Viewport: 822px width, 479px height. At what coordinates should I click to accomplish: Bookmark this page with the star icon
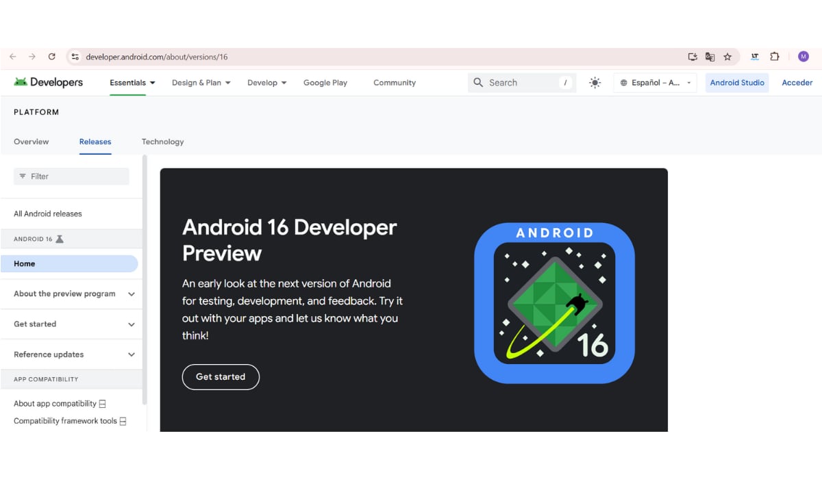pos(727,57)
